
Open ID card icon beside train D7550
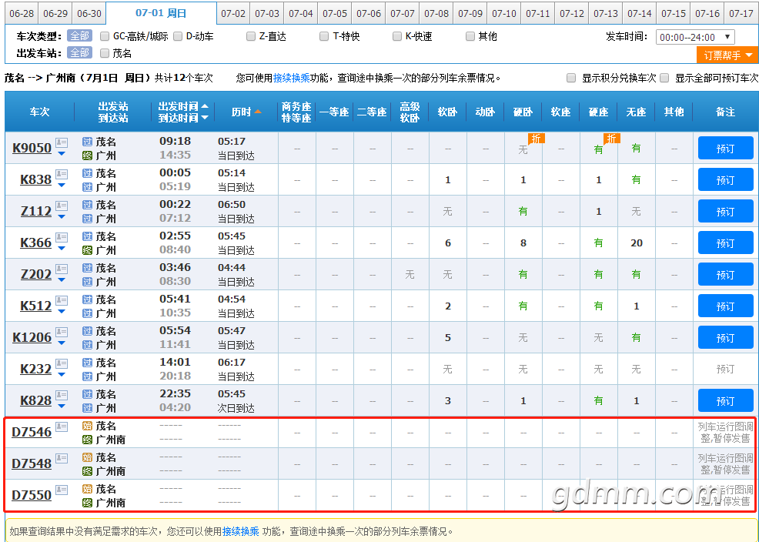(x=62, y=490)
